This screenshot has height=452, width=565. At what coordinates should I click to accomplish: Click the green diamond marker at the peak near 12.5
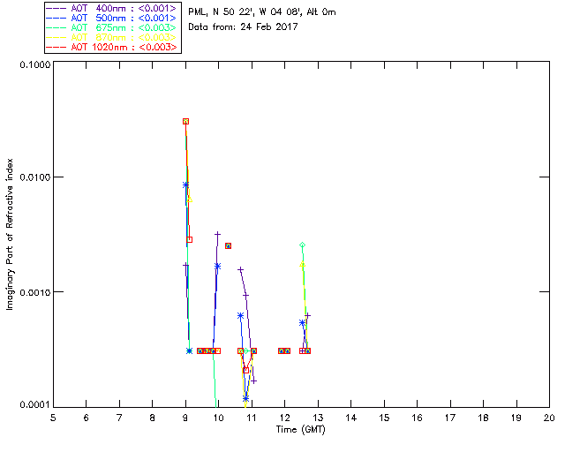pos(302,245)
